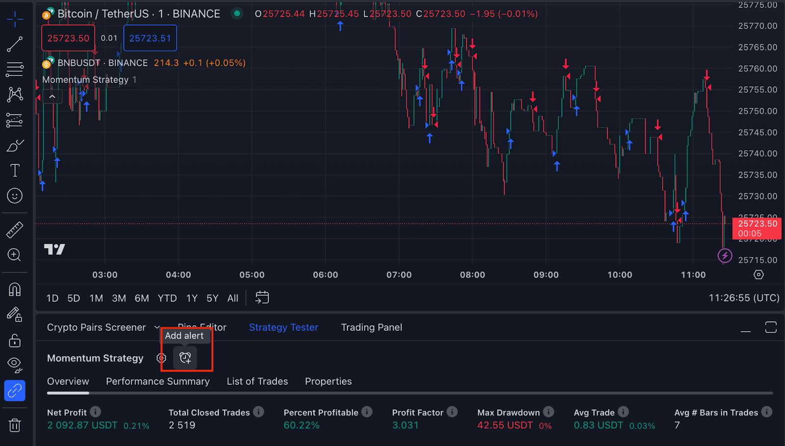Click the sell price 25723.50 button
The image size is (785, 446).
68,38
